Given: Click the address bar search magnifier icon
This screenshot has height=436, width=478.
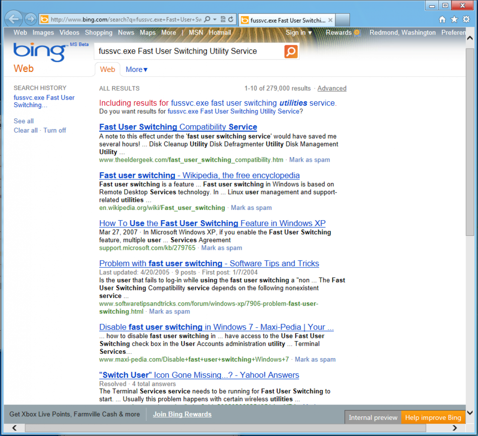Looking at the screenshot, I should pos(207,20).
